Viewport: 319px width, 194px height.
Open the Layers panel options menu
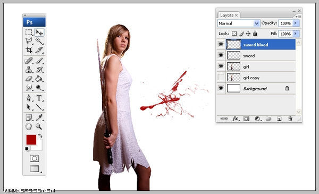tap(298, 16)
